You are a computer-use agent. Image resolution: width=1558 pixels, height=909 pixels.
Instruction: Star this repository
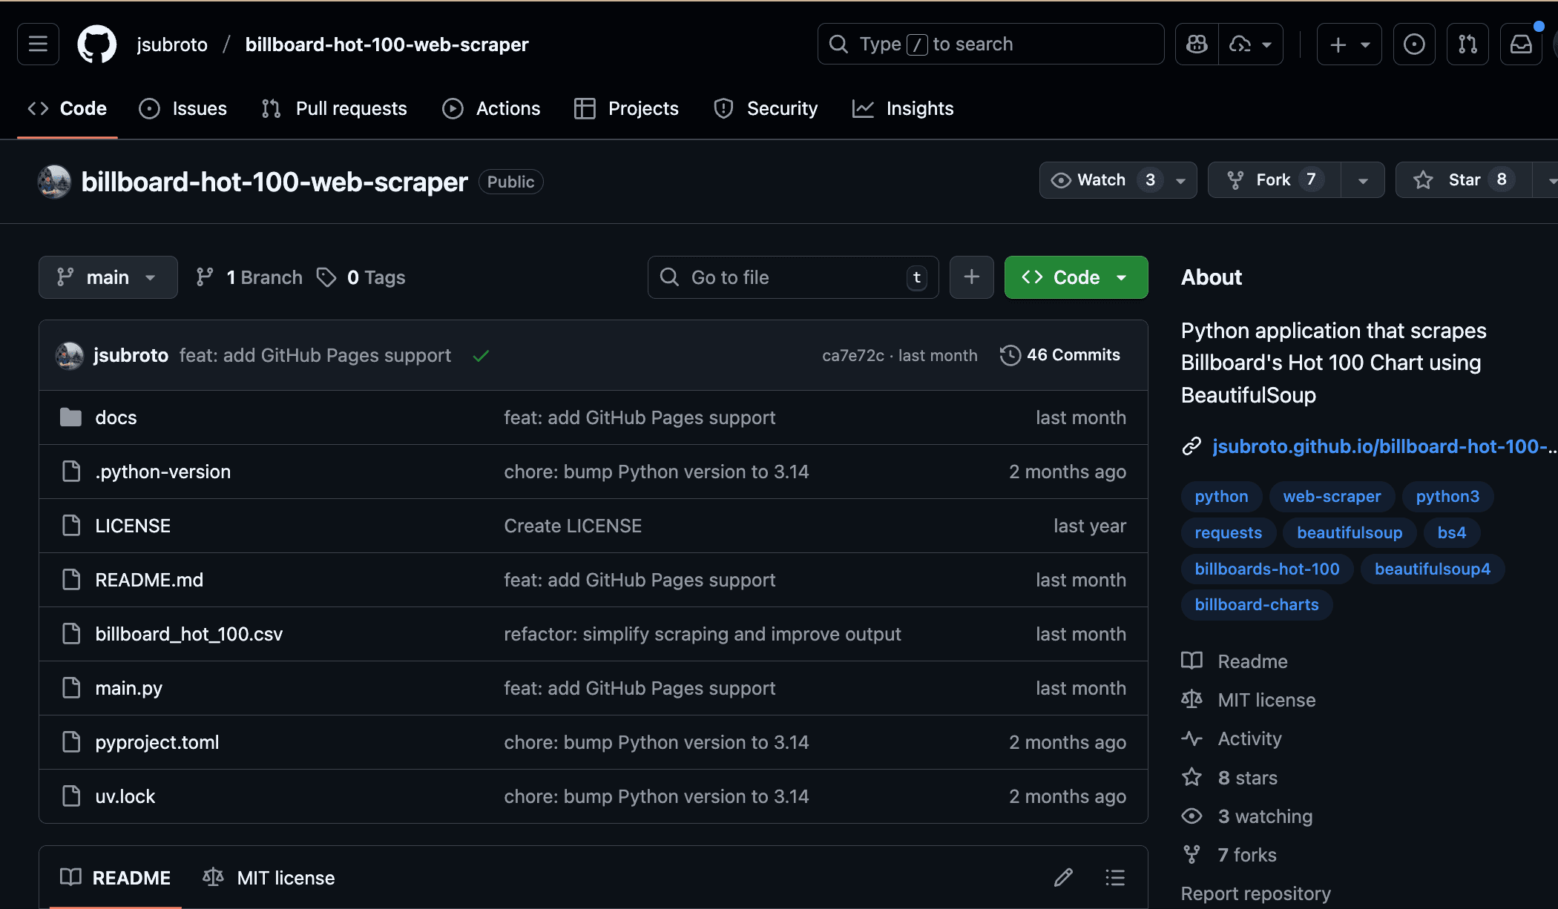(1462, 180)
